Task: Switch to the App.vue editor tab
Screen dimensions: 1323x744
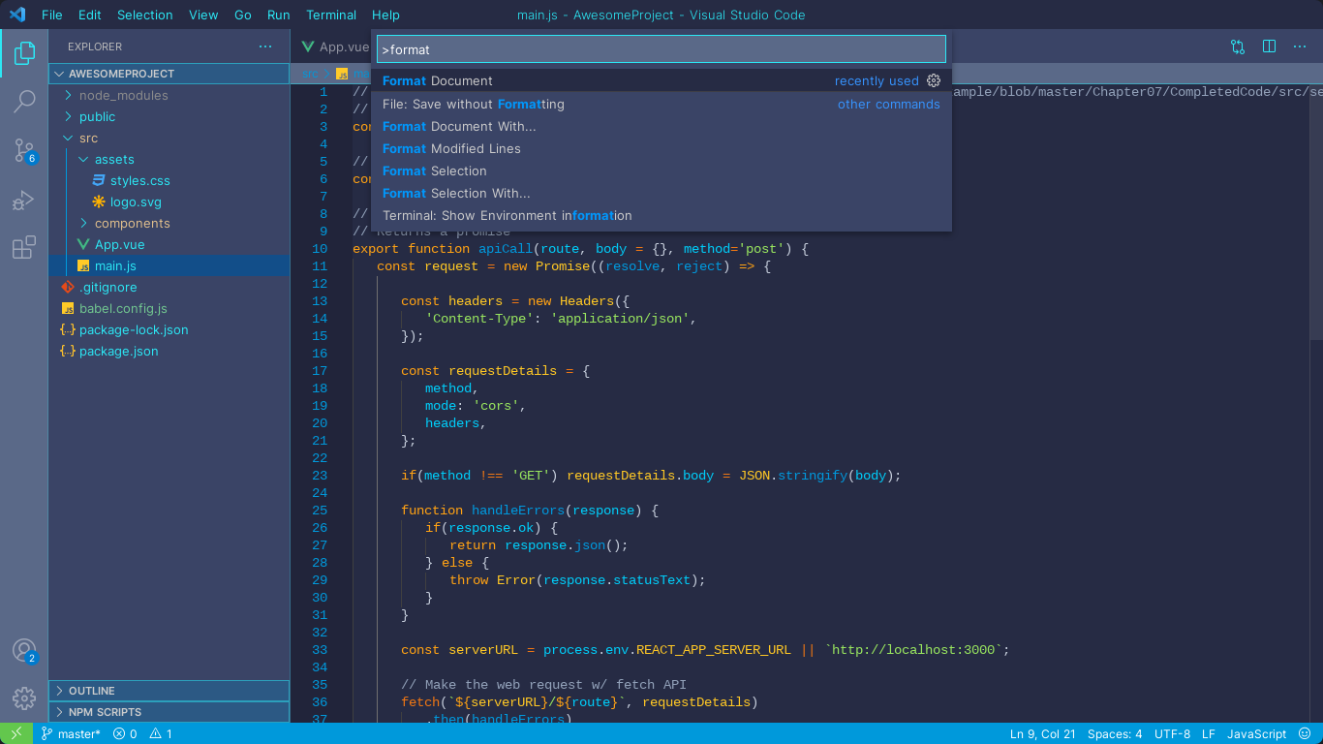Action: (x=334, y=46)
